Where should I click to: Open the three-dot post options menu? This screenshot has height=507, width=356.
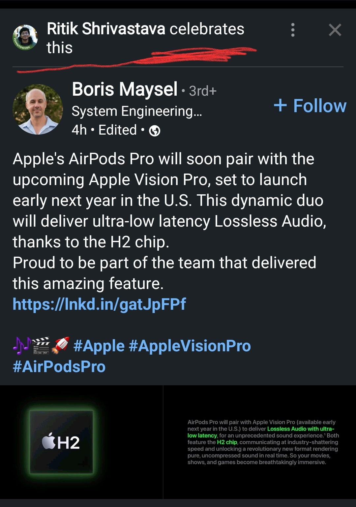[293, 30]
